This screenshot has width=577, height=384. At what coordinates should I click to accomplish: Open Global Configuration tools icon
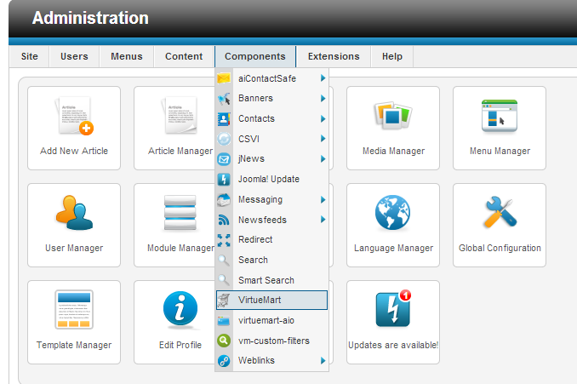point(500,212)
